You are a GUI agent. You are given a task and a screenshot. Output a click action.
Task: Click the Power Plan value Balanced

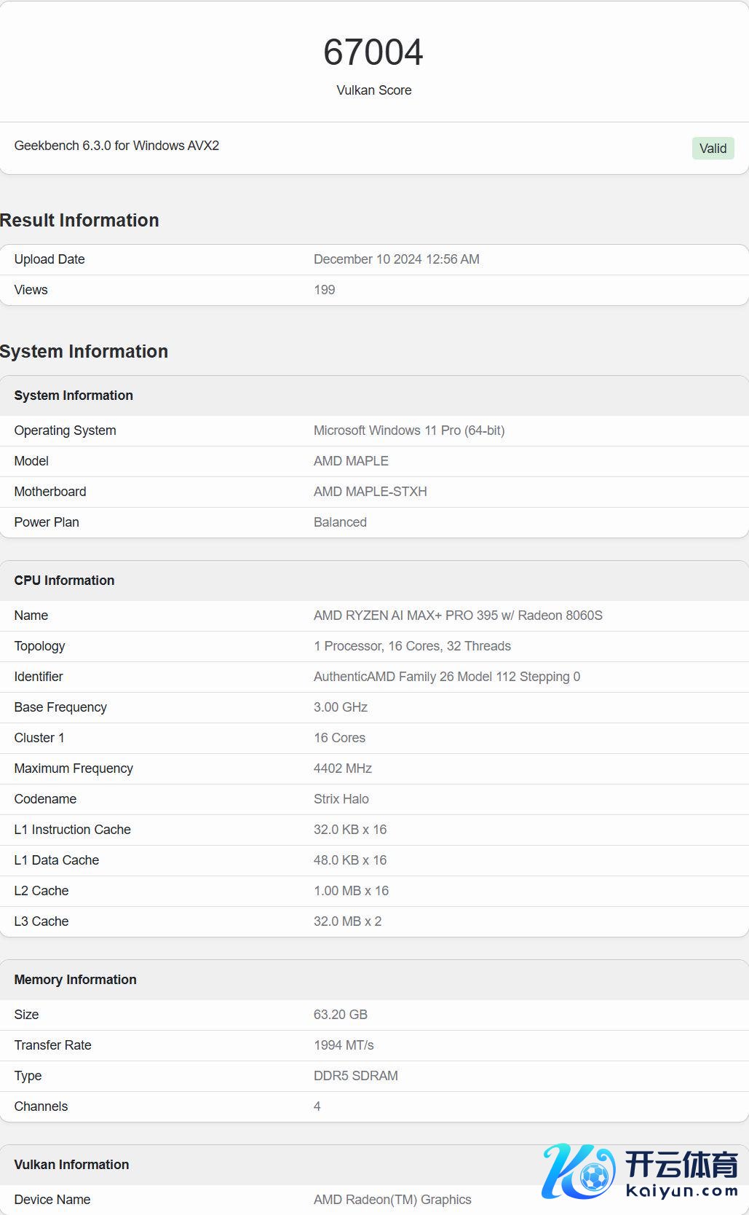coord(340,522)
